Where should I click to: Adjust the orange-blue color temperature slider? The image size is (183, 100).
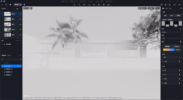pyautogui.click(x=169, y=50)
